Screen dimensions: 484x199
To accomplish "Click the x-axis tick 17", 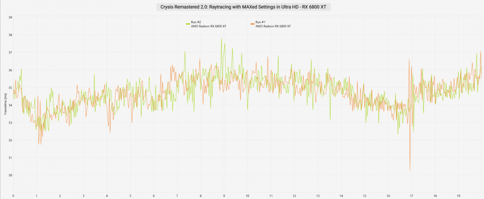I will click(412, 196).
